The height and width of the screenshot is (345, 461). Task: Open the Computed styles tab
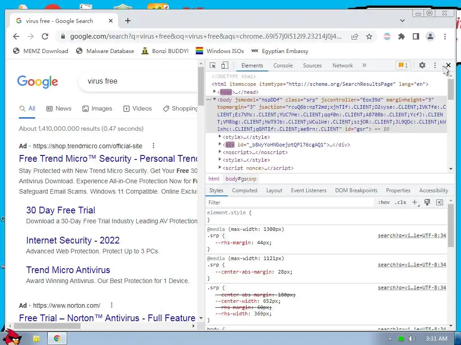[x=244, y=190]
